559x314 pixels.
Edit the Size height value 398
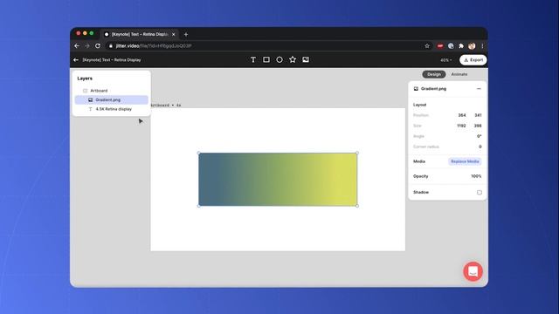(x=478, y=126)
